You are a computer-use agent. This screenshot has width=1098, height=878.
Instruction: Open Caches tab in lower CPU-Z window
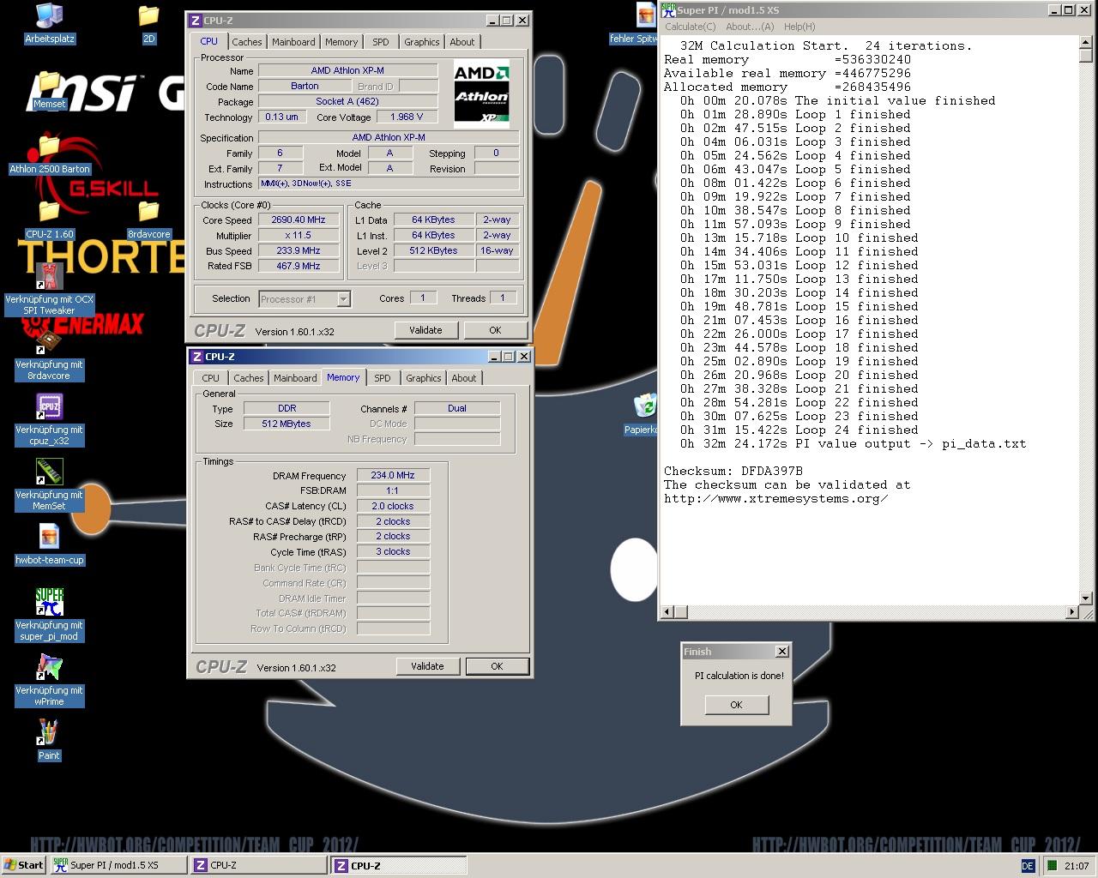249,378
